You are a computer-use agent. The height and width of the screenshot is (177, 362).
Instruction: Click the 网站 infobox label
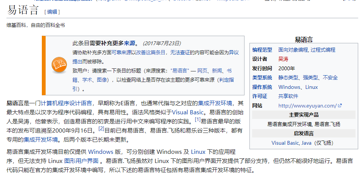tap(257, 106)
